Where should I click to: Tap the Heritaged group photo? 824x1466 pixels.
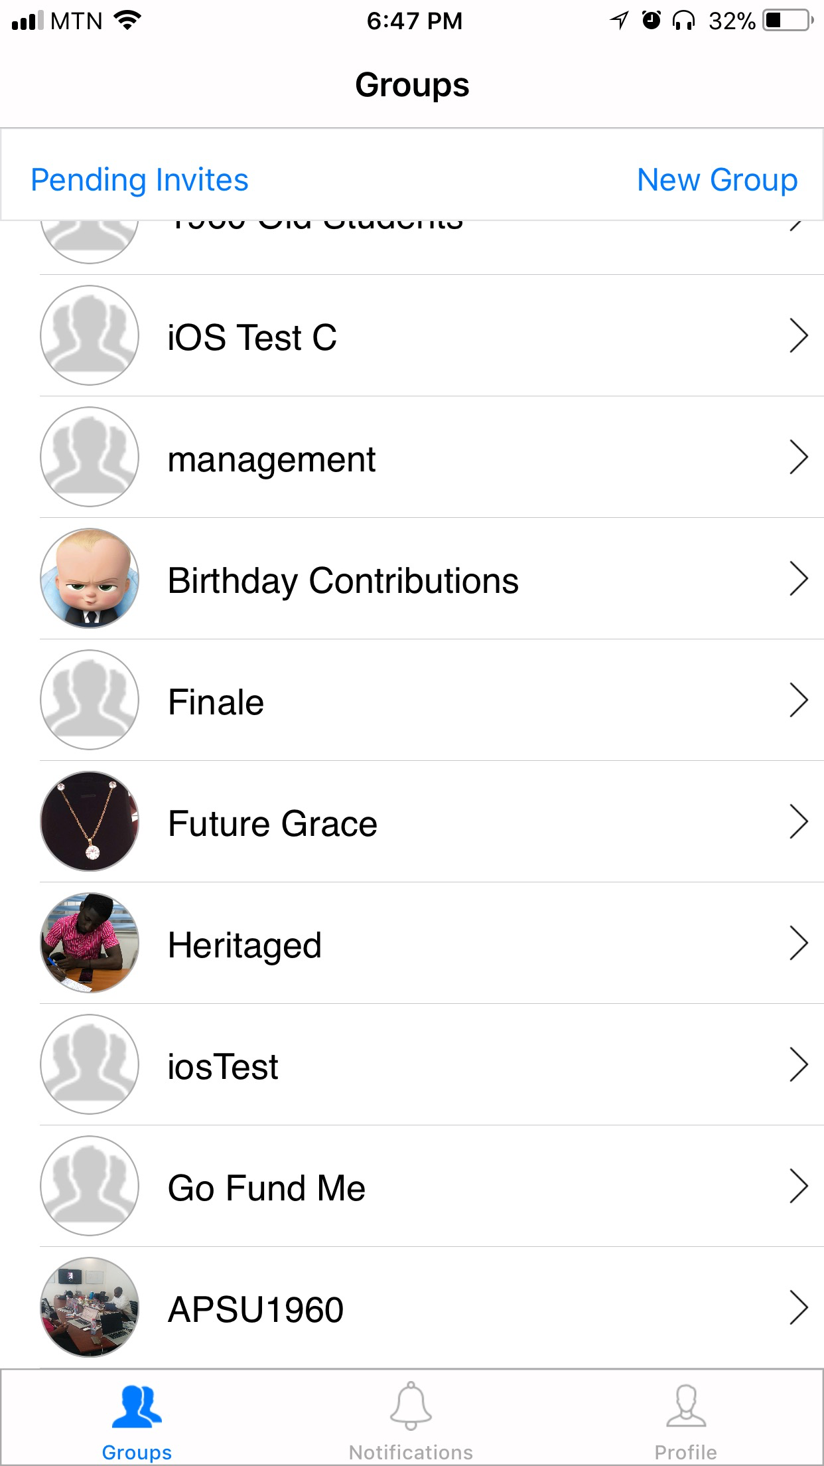click(90, 943)
